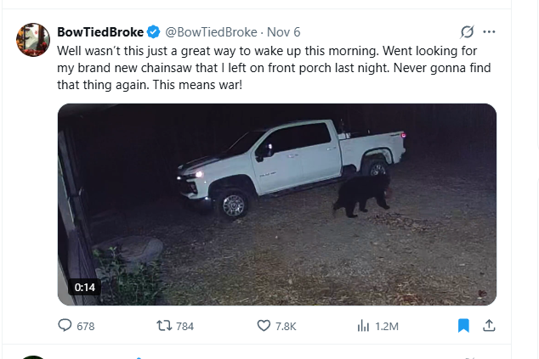Toggle the heart like icon

264,326
